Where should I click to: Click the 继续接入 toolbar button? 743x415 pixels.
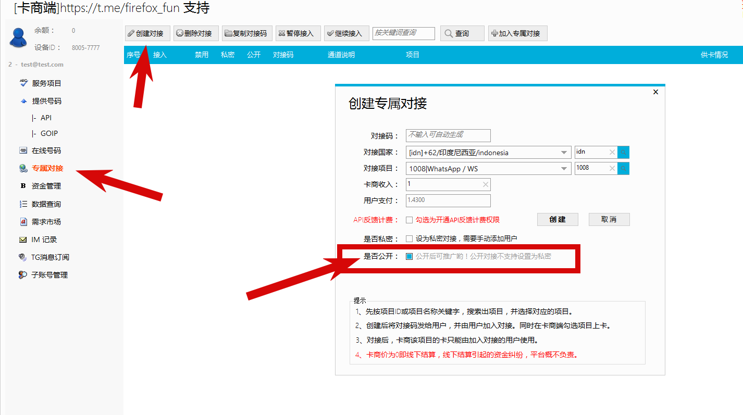coord(346,33)
